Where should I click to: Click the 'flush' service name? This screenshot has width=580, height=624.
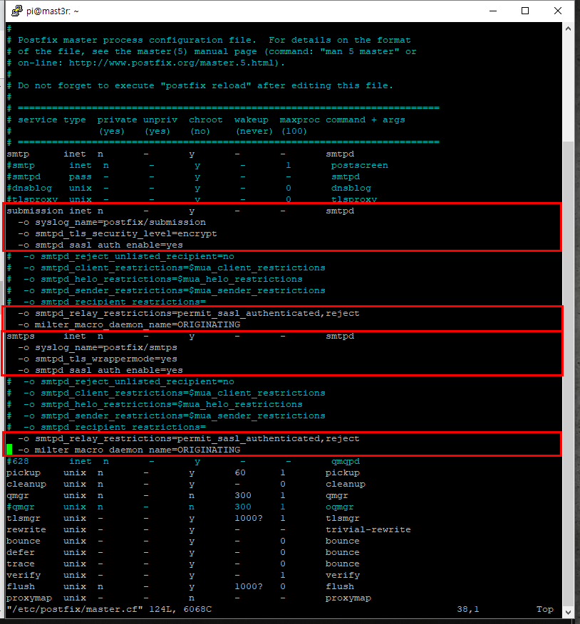point(21,586)
